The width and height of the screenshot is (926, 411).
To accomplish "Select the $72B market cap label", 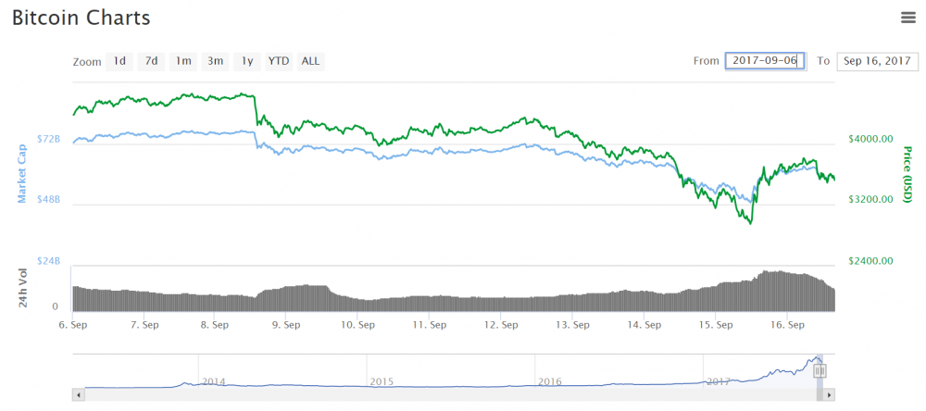I will pyautogui.click(x=49, y=140).
